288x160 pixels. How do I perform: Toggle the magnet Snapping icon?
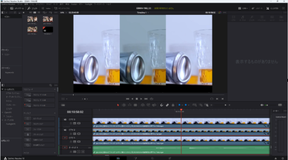162,105
